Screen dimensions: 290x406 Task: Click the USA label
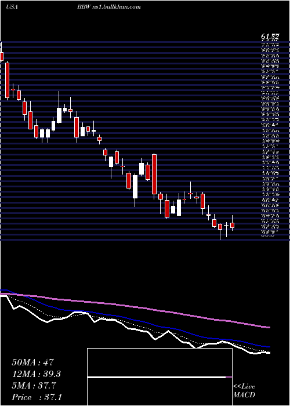tap(12, 7)
